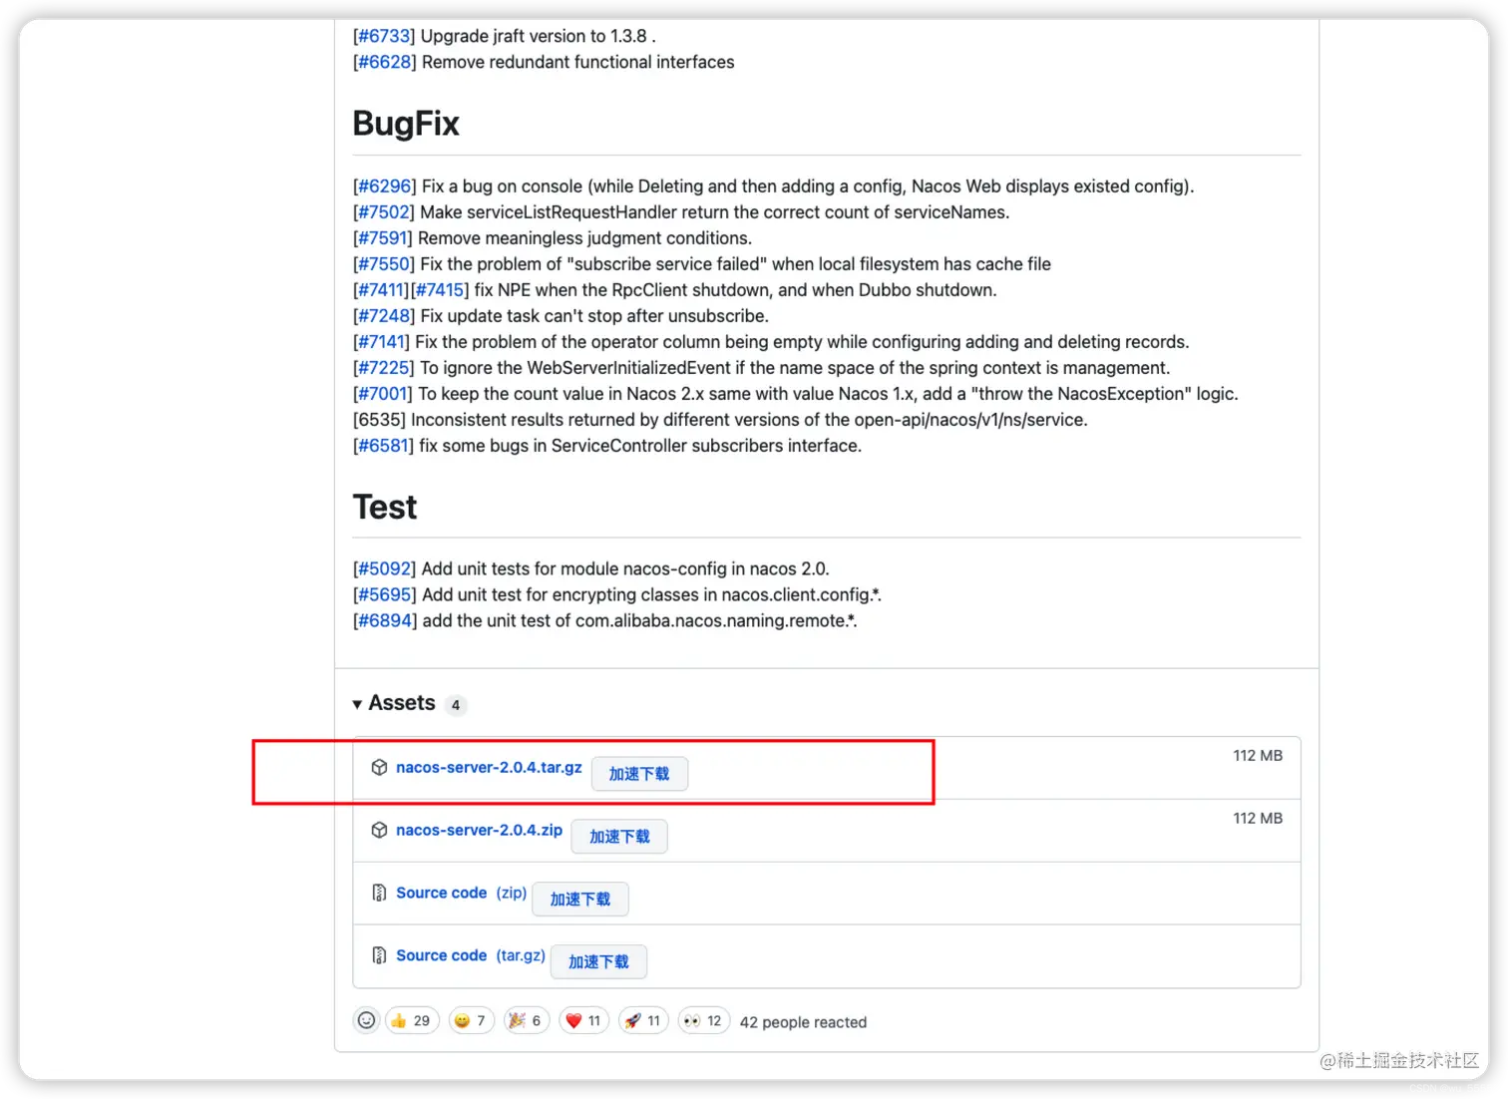The width and height of the screenshot is (1508, 1099).
Task: Click 加速下载 button for nacos-server-2.0.4.zip
Action: point(619,837)
